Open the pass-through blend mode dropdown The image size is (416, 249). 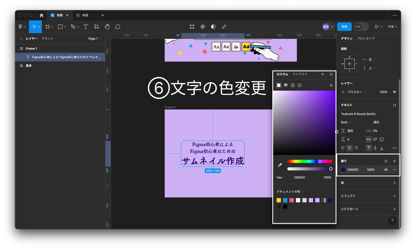[x=356, y=92]
